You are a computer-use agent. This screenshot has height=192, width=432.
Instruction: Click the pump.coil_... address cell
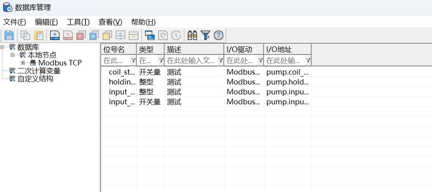point(288,72)
